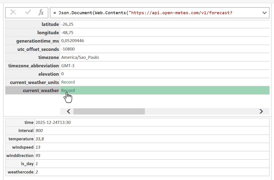Select the America/Sao_Paulo timezone cell
274x180 pixels.
point(80,57)
